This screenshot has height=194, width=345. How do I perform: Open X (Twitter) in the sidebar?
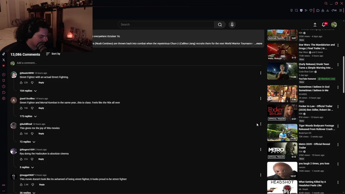tap(4, 60)
